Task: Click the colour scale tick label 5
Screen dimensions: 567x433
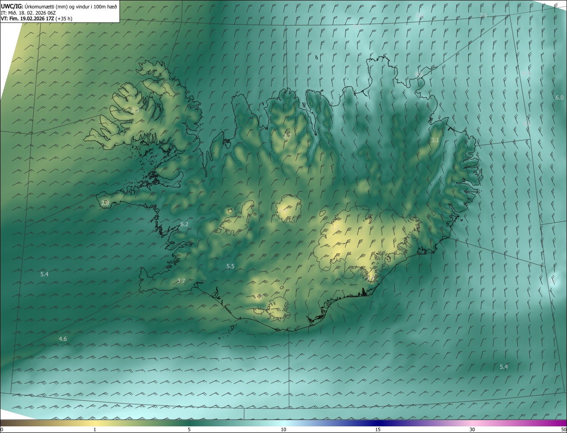Action: (189, 430)
